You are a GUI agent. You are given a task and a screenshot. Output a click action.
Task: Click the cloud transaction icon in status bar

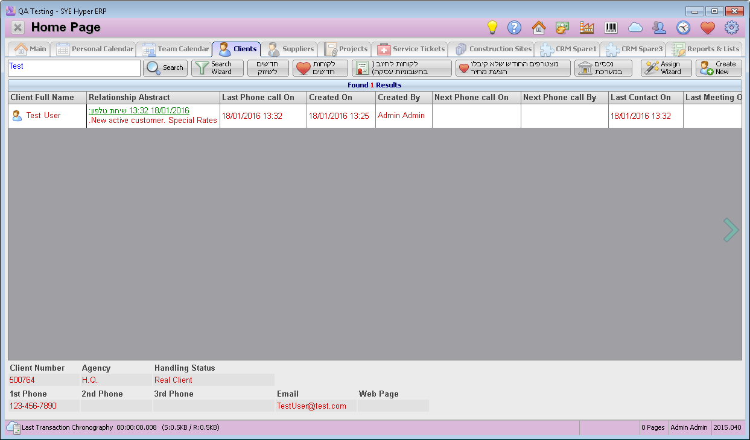[x=13, y=427]
